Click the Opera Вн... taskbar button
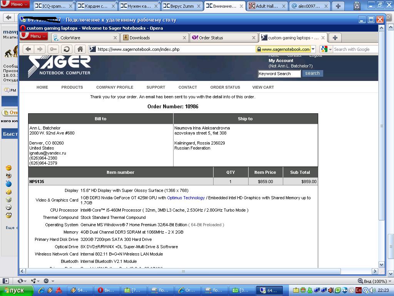The image size is (394, 296). 106,291
